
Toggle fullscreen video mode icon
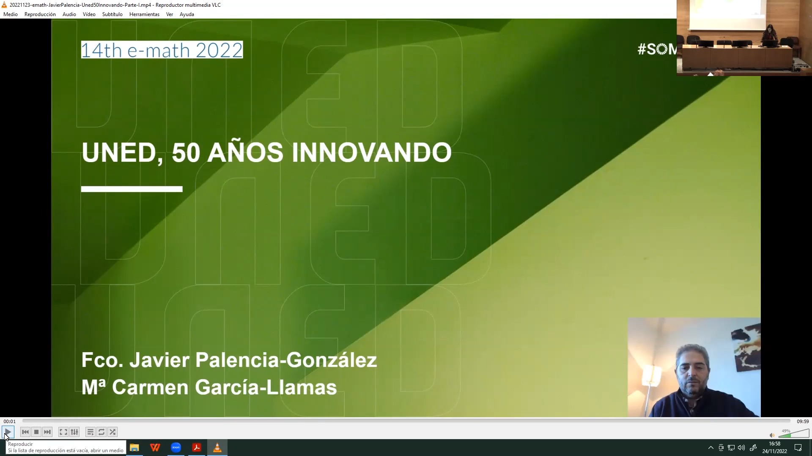(x=63, y=432)
